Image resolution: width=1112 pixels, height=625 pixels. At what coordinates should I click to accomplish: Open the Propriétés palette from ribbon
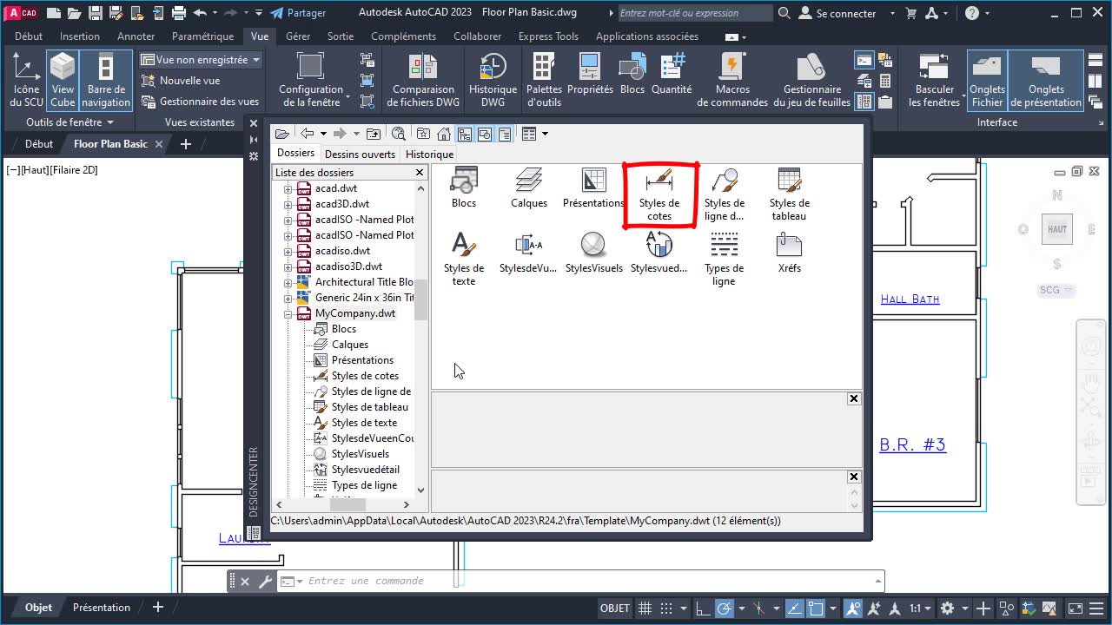(590, 74)
